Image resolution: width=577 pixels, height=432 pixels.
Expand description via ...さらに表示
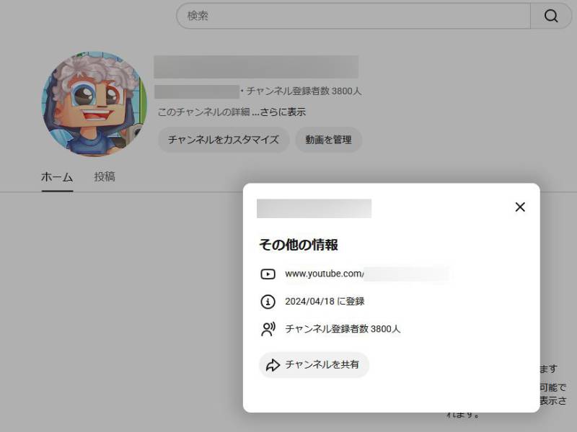(x=279, y=112)
